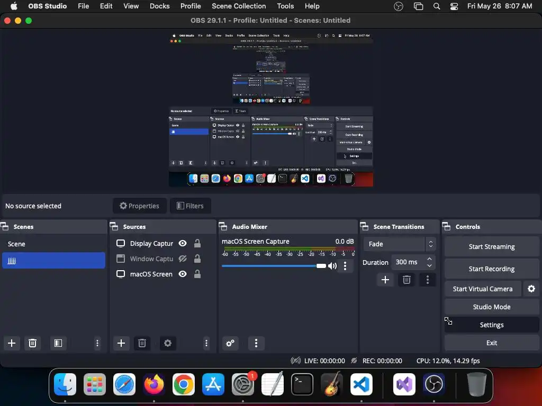This screenshot has height=406, width=542.
Task: Open macOS Control Center in menu bar
Action: [x=454, y=6]
